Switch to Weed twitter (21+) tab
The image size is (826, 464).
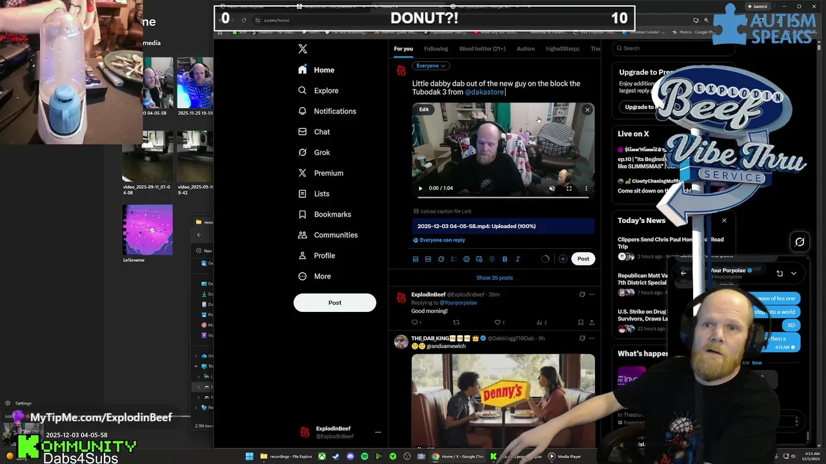tap(482, 48)
